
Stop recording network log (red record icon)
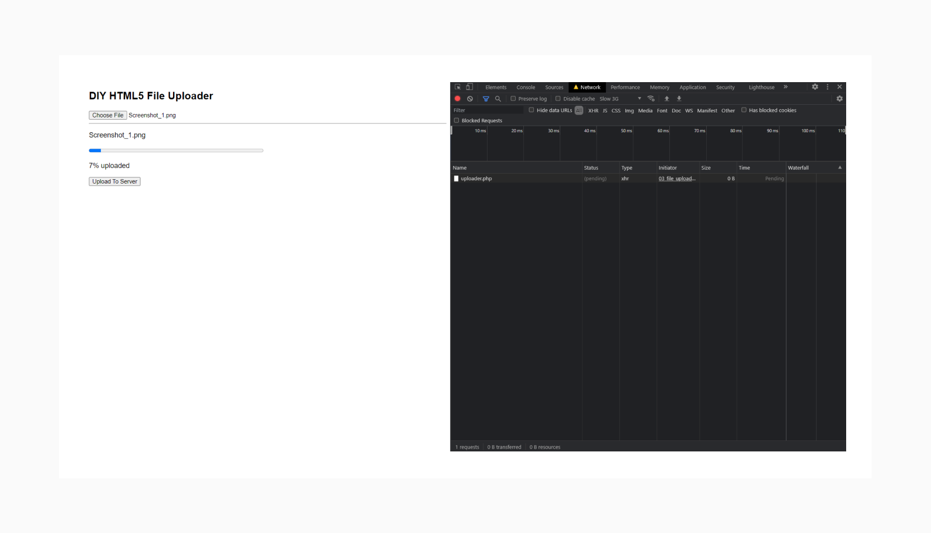pos(458,99)
